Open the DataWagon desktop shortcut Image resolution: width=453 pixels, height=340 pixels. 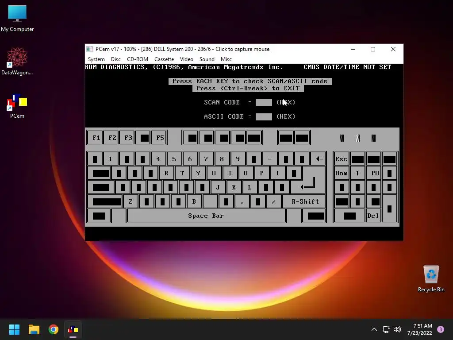[17, 61]
